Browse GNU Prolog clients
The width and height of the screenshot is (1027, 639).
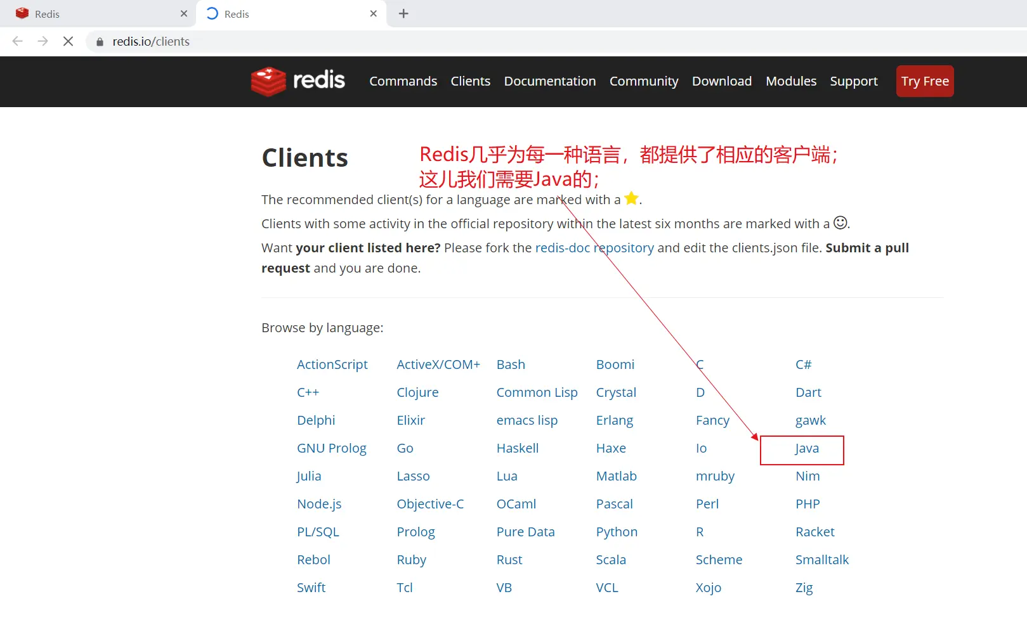click(x=332, y=448)
